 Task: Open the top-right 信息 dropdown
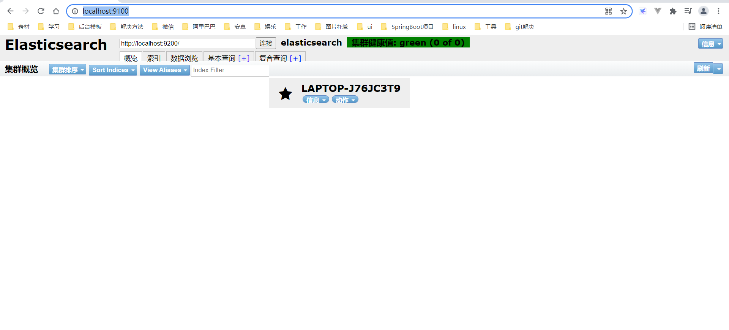point(710,44)
